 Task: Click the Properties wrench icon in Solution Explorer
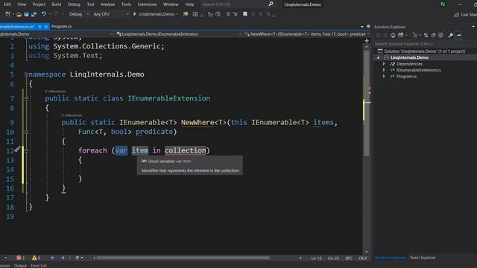pos(450,35)
